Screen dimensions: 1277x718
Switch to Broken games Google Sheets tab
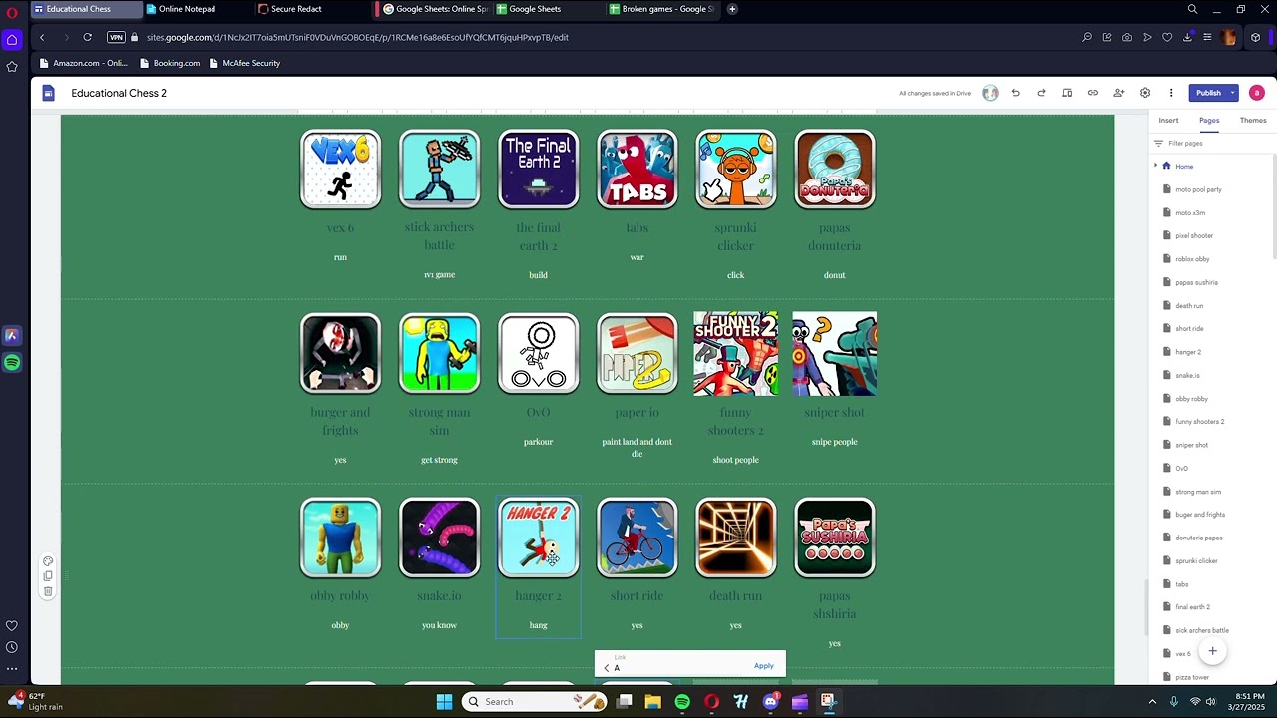(664, 9)
